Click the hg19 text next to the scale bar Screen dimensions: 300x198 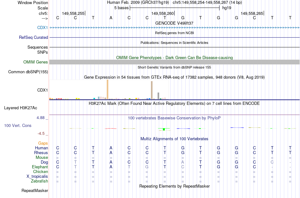pos(227,8)
